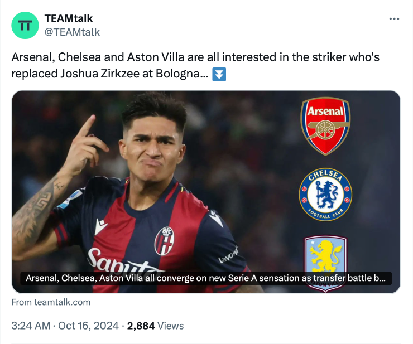Click the Macron logo on the jersey
The image size is (413, 344).
point(101,227)
